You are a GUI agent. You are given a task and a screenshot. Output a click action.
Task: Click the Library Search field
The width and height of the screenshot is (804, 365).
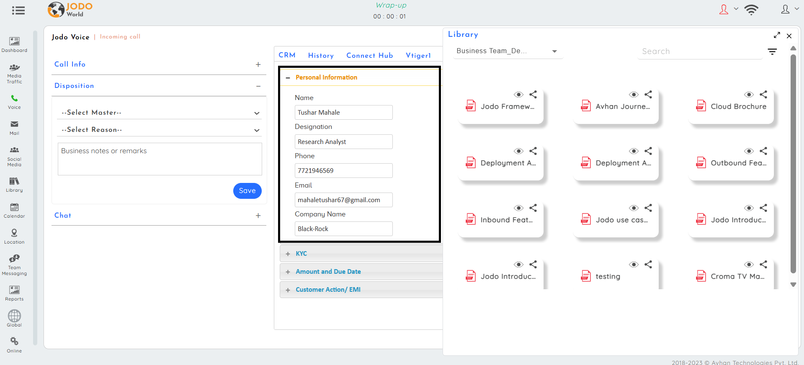(700, 51)
